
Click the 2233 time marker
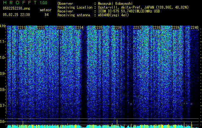tap(60, 28)
